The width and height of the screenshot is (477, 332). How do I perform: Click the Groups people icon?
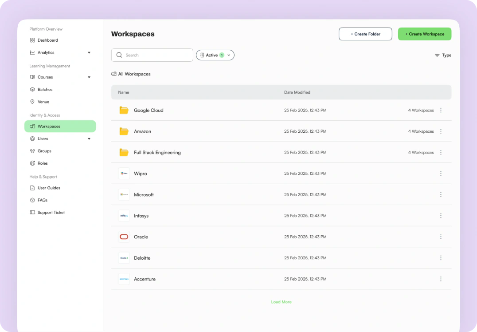tap(32, 151)
